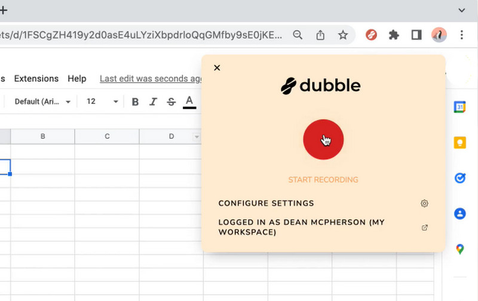The image size is (478, 301).
Task: Open Google Maps side panel
Action: (x=459, y=249)
